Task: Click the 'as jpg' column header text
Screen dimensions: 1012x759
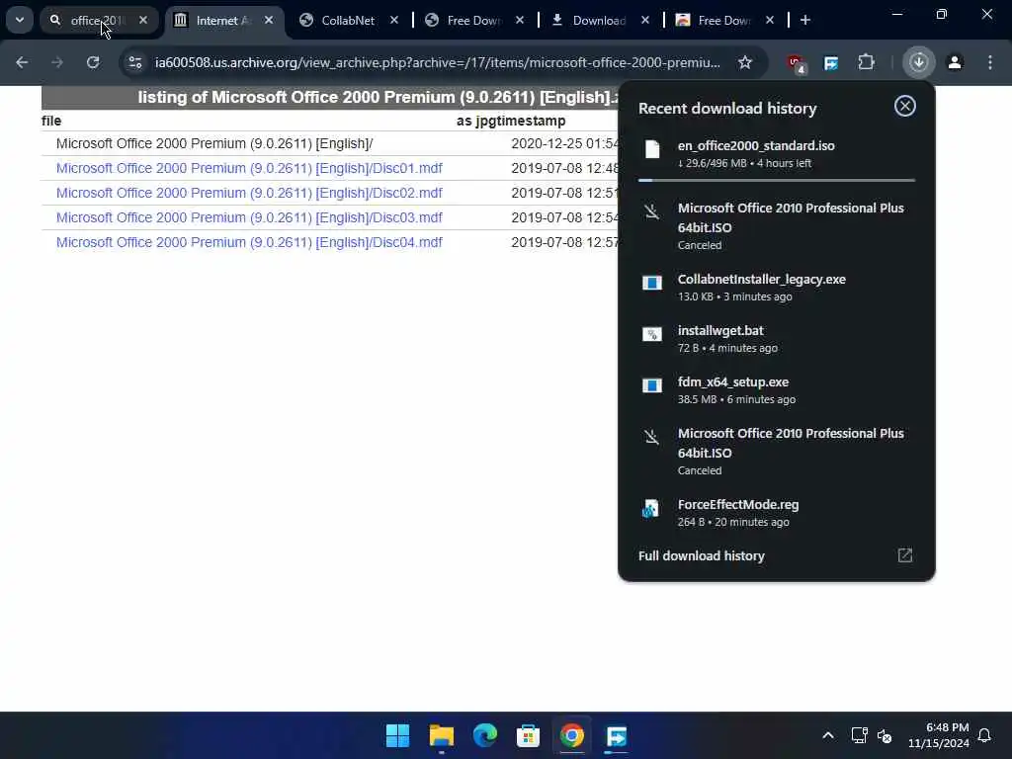Action: pyautogui.click(x=477, y=121)
